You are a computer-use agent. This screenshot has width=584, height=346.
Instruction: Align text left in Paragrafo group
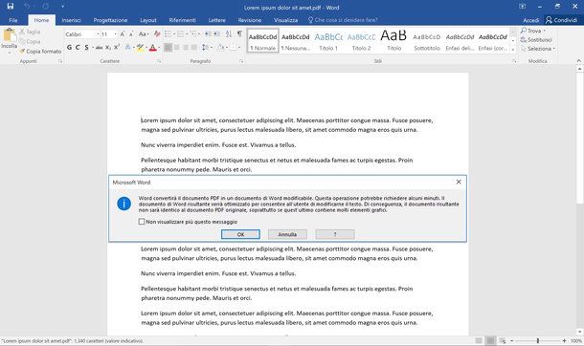(168, 47)
